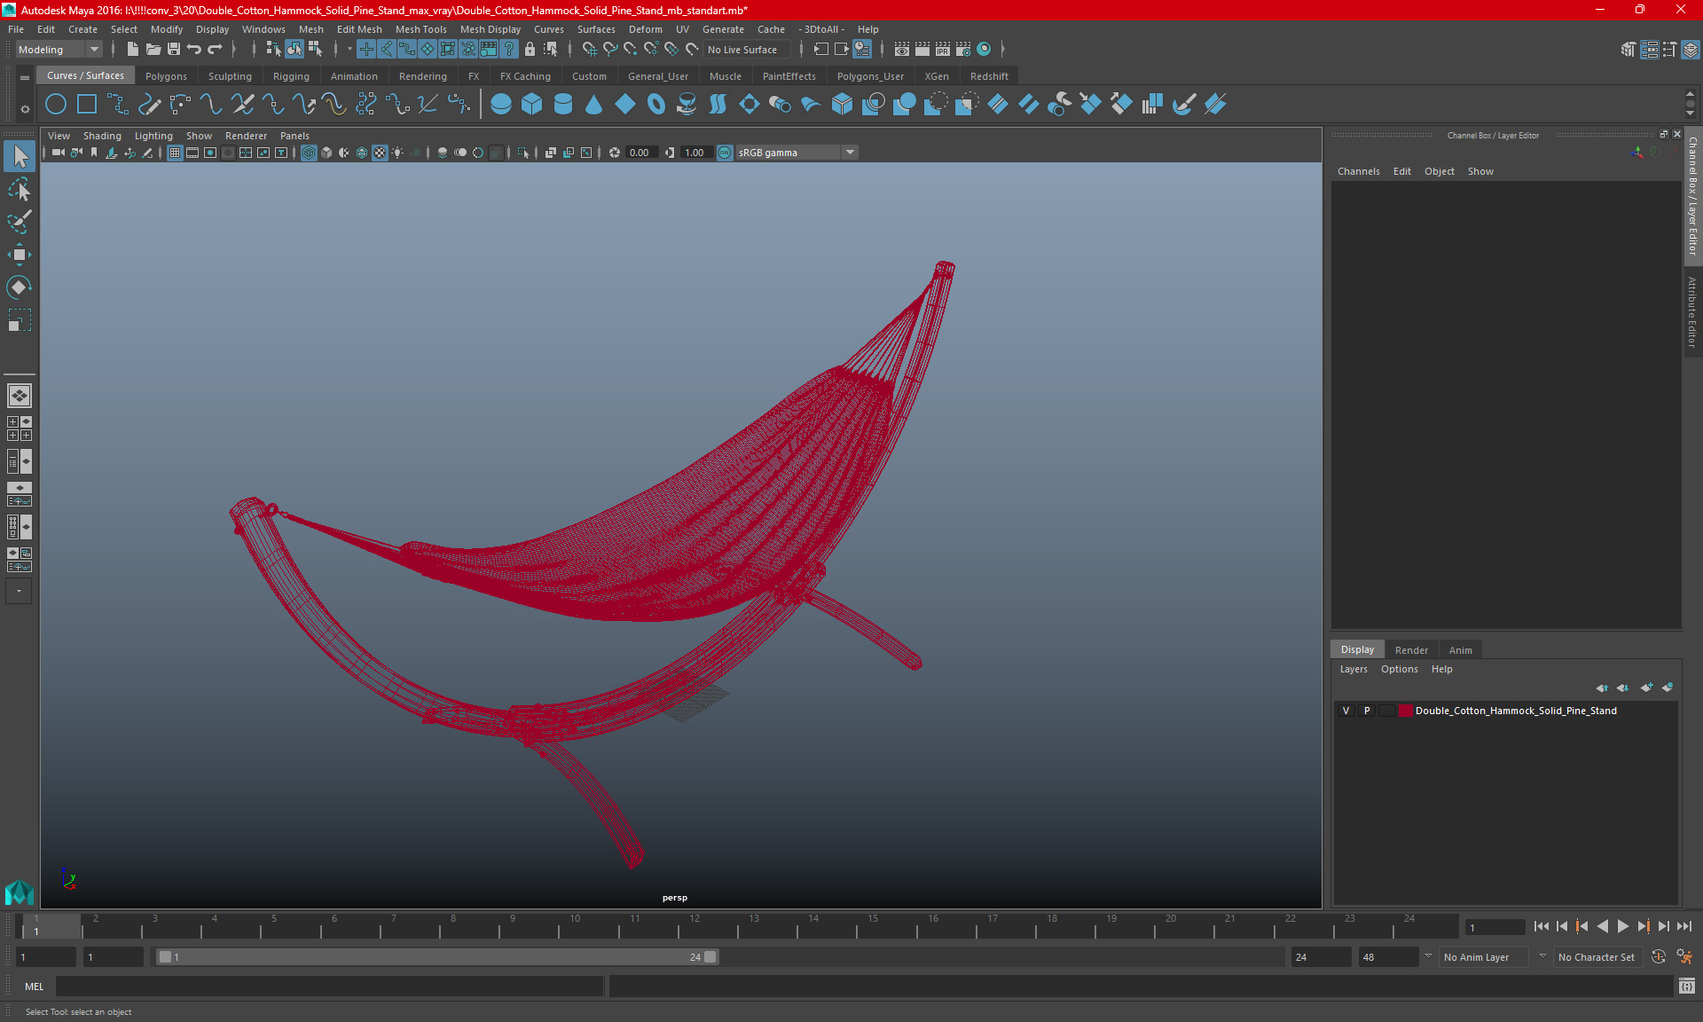Click the time range slider bar

pos(437,957)
